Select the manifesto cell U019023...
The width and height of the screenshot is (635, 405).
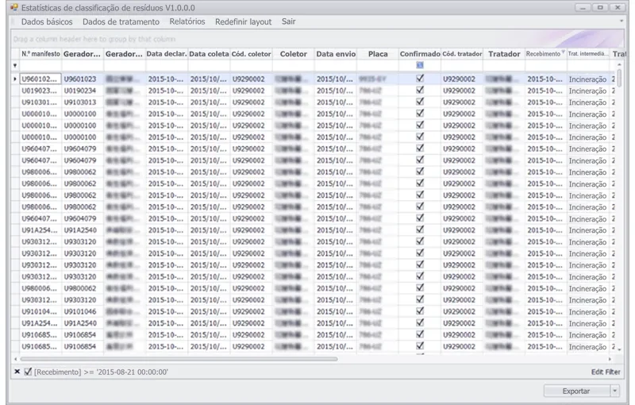tap(41, 91)
